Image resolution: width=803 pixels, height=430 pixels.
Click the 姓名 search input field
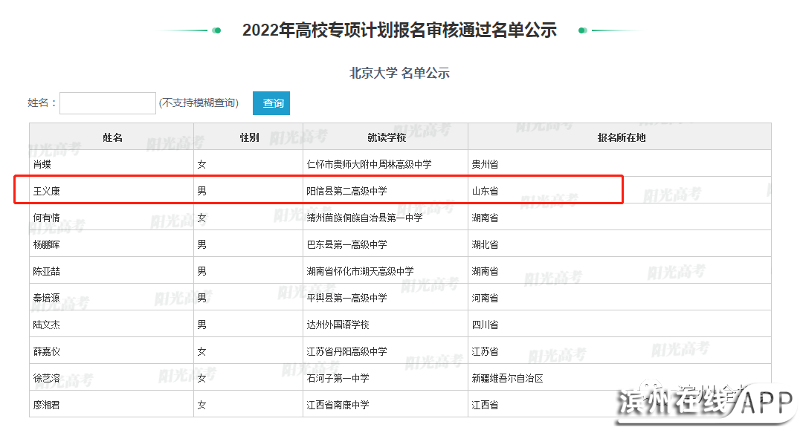click(x=108, y=103)
